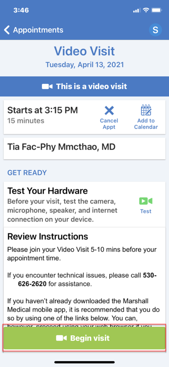Tap the home indicator bar at the bottom
The image size is (169, 367).
click(x=85, y=362)
